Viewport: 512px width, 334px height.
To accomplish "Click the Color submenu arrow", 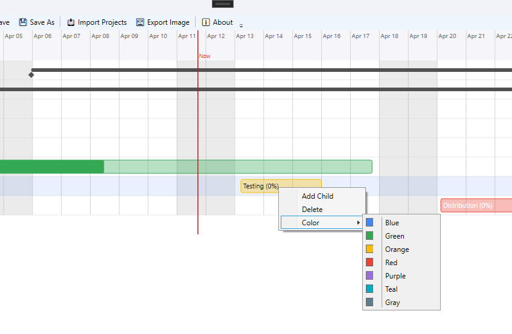I will tap(358, 223).
